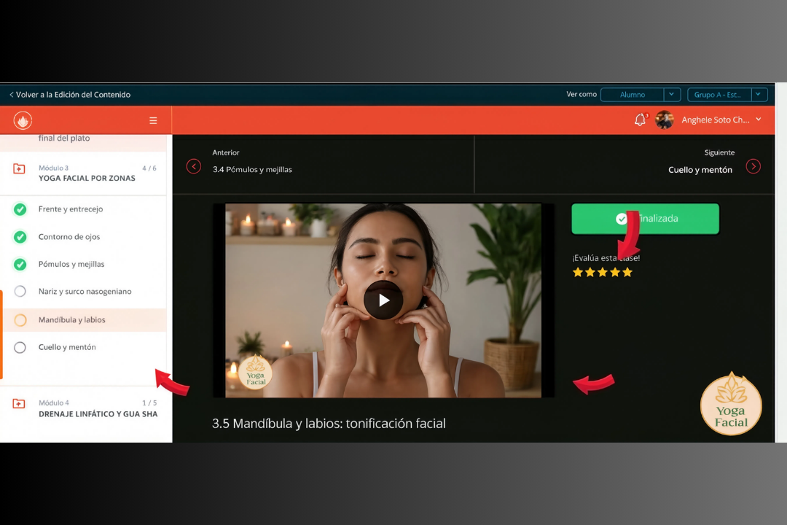Rate the class with the fifth star
This screenshot has height=525, width=787.
(x=627, y=272)
